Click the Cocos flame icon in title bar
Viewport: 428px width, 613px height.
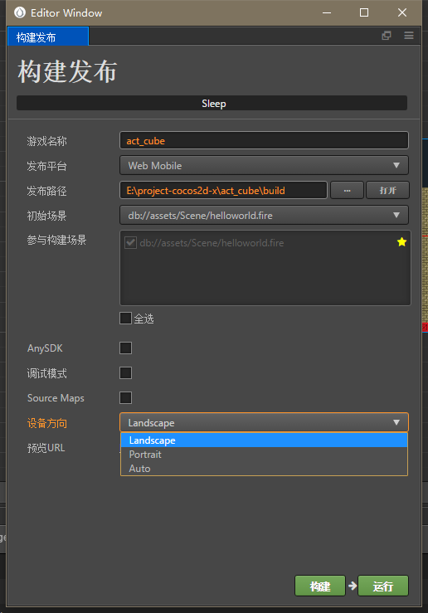click(x=20, y=12)
